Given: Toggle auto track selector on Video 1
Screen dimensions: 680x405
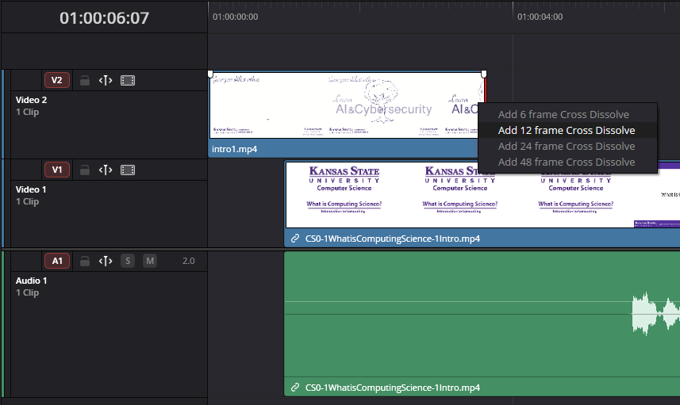Looking at the screenshot, I should coord(106,170).
